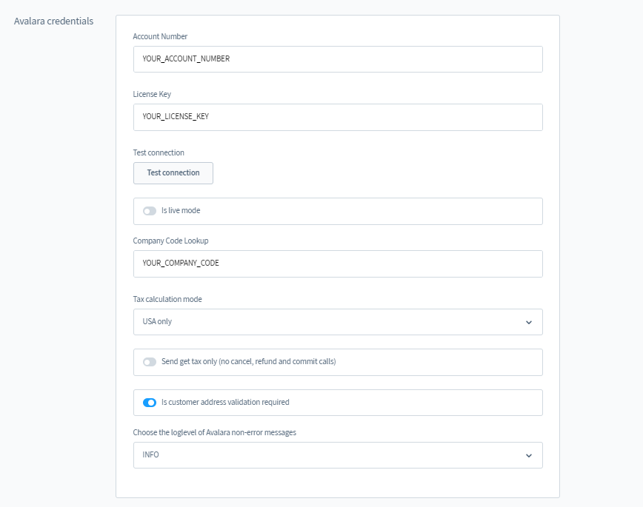Open the INFO loglevel dropdown
Viewport: 643px width, 507px height.
point(338,455)
